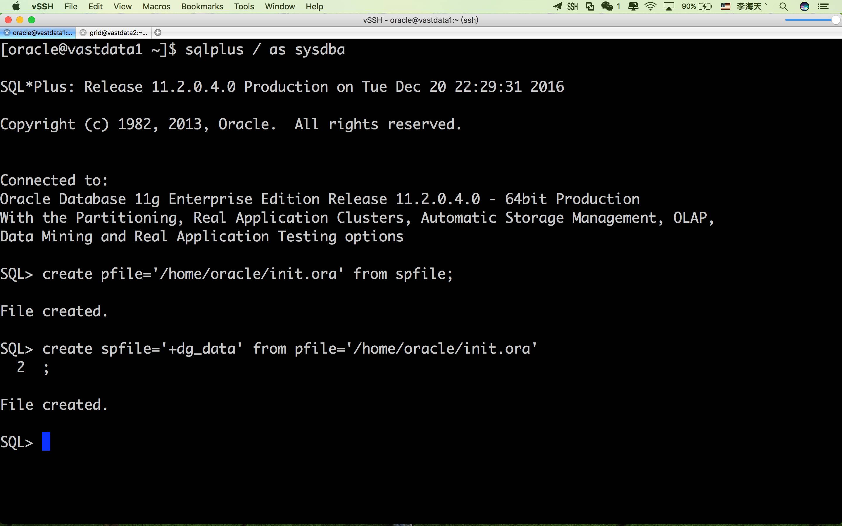Open the Window menu
Viewport: 842px width, 526px height.
click(x=280, y=6)
